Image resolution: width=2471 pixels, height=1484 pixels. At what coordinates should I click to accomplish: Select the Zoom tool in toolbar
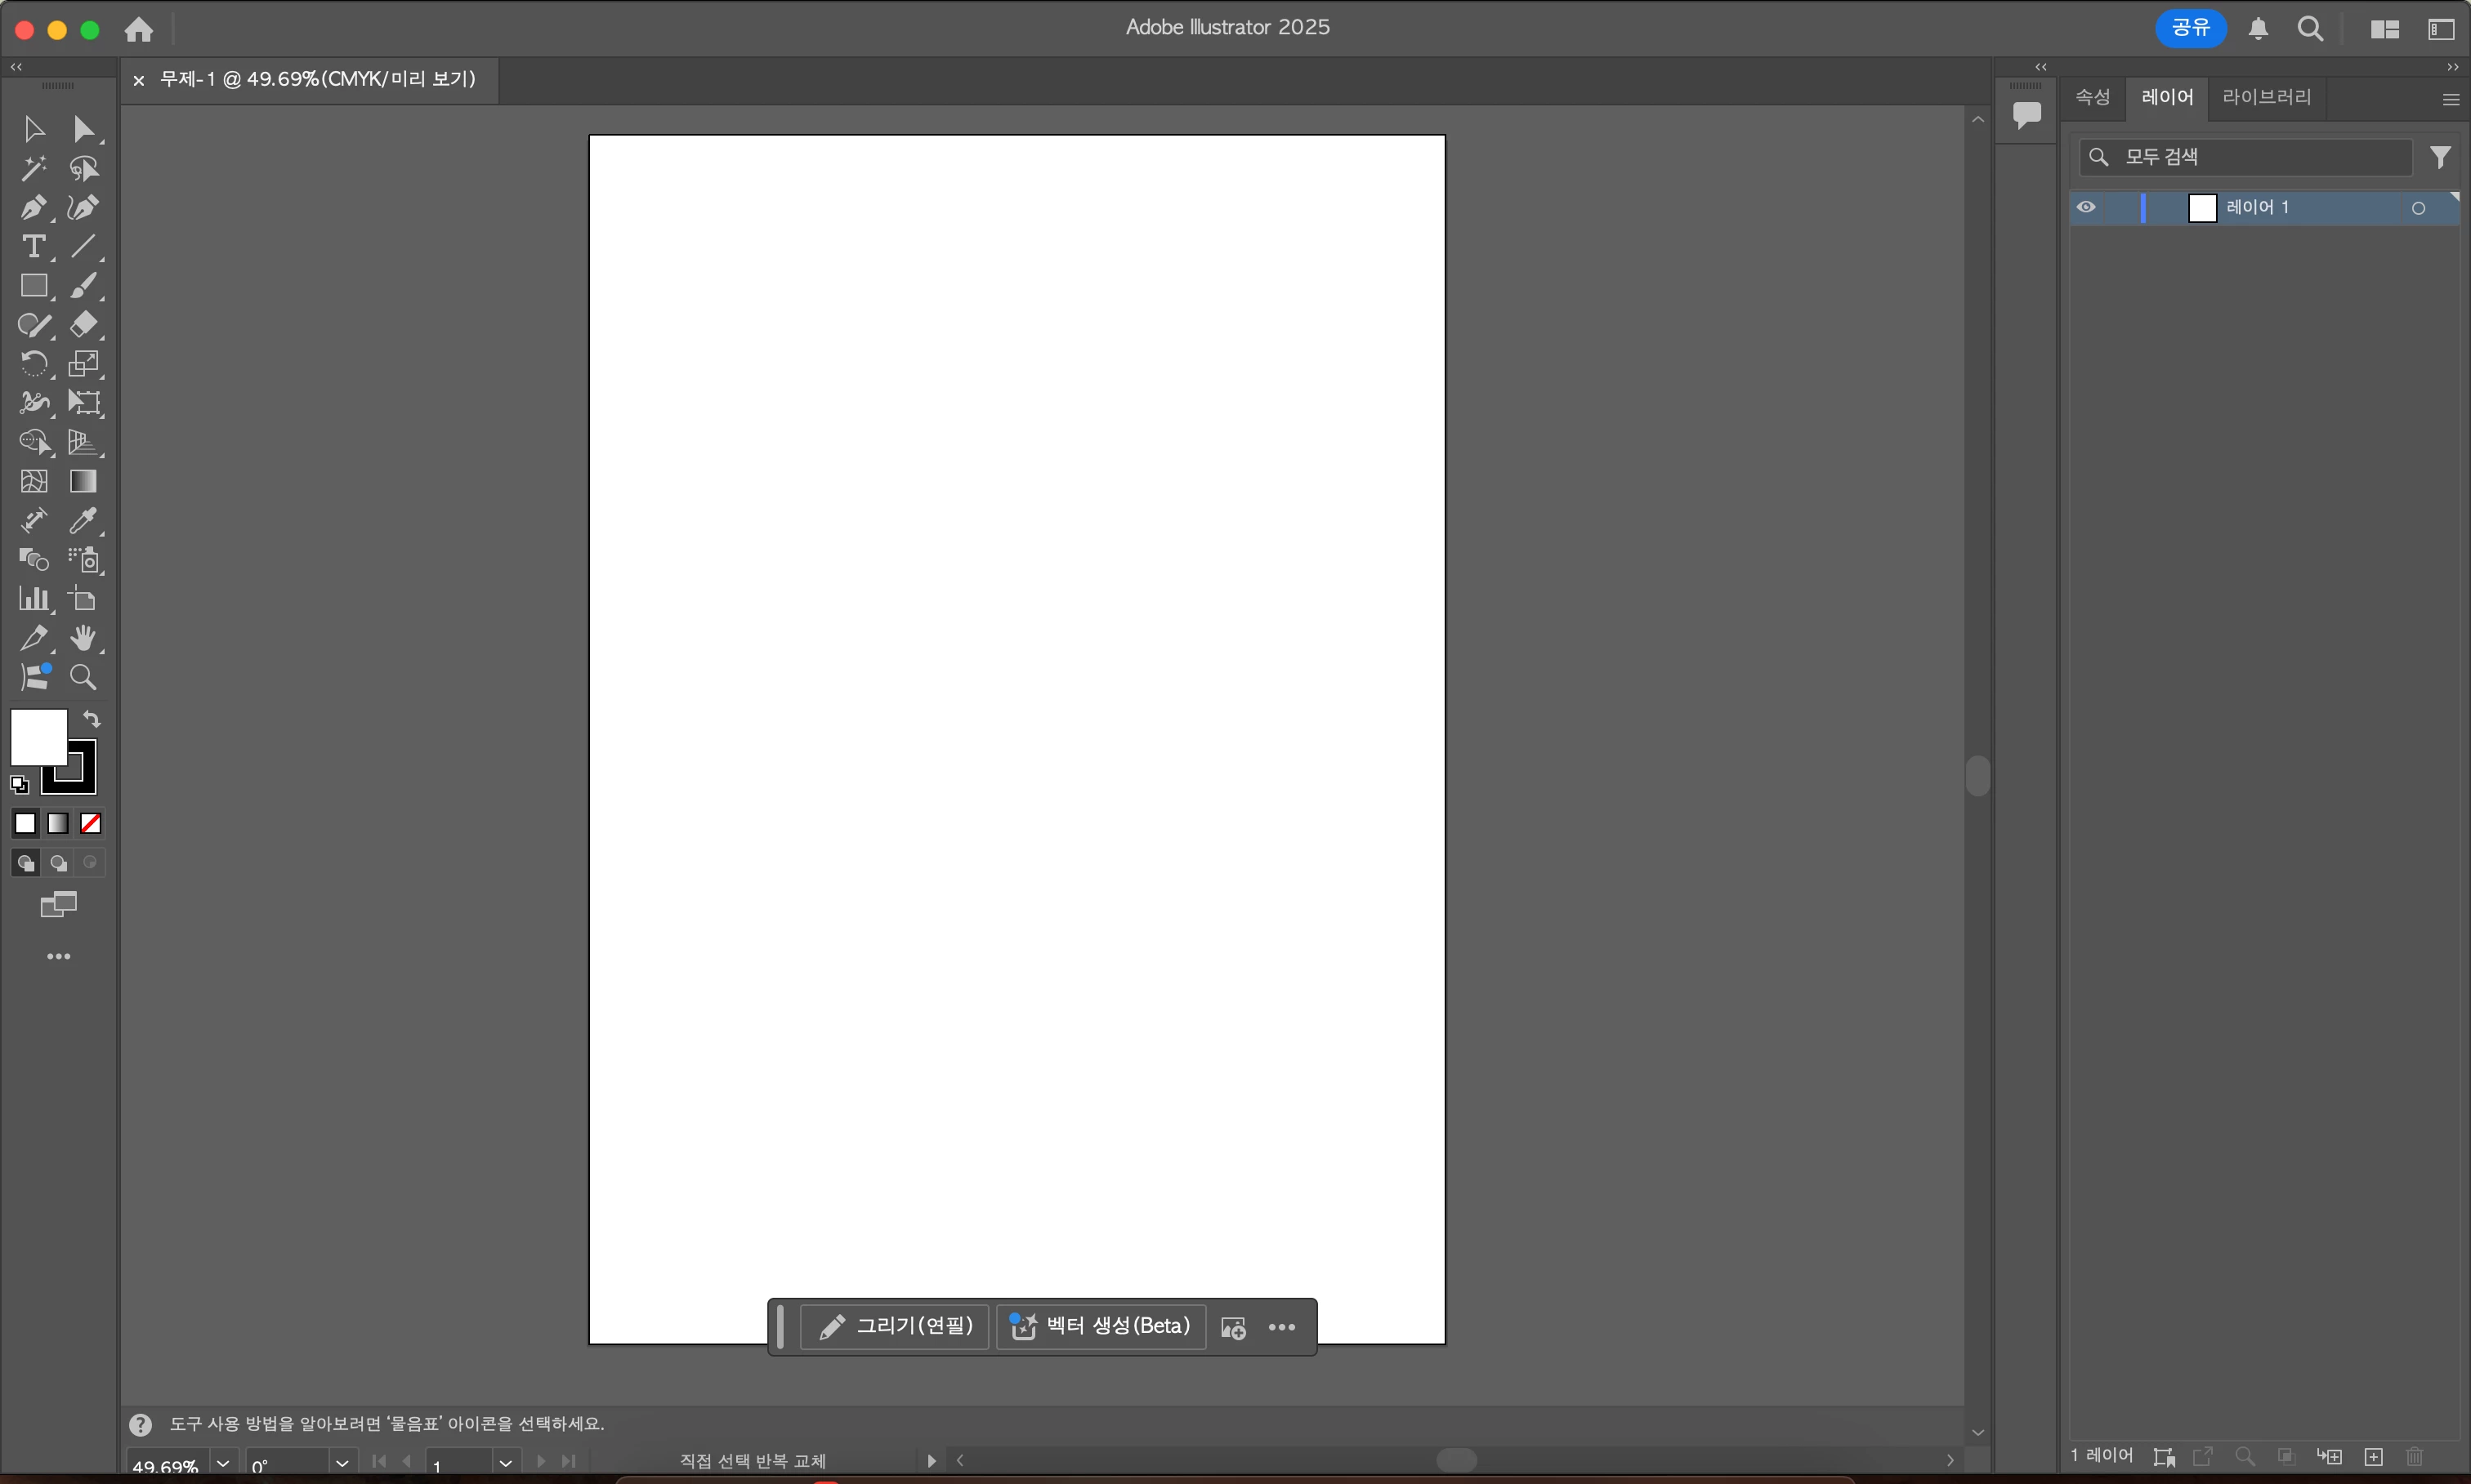pyautogui.click(x=83, y=677)
